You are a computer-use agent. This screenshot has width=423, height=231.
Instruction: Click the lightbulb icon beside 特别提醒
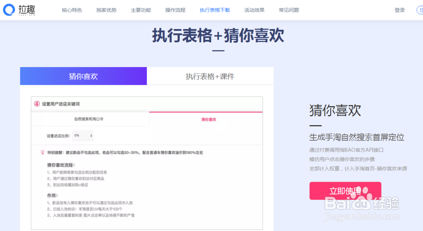click(x=43, y=152)
